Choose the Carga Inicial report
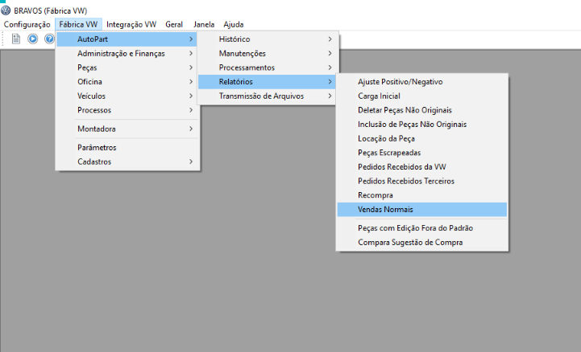The image size is (581, 352). click(x=422, y=96)
